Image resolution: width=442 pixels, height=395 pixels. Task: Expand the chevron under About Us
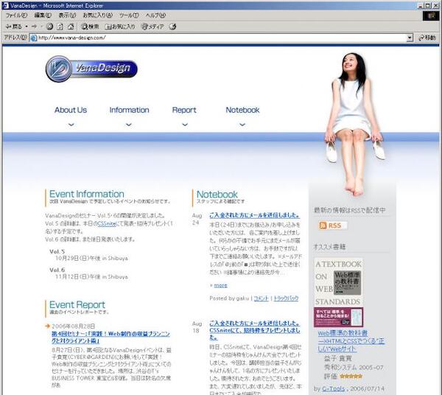point(71,125)
